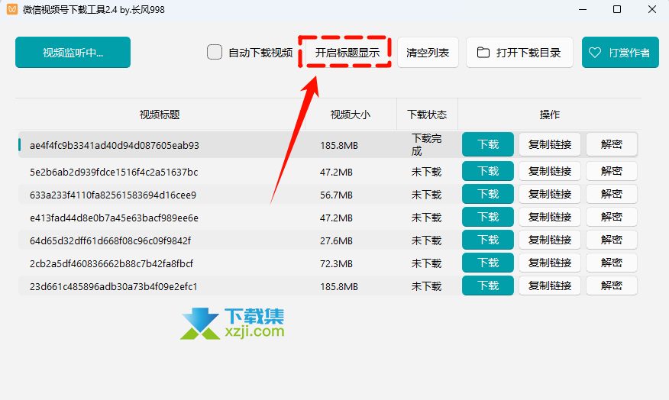This screenshot has height=400, width=669.
Task: Click the 视频标题 column header
Action: (160, 115)
